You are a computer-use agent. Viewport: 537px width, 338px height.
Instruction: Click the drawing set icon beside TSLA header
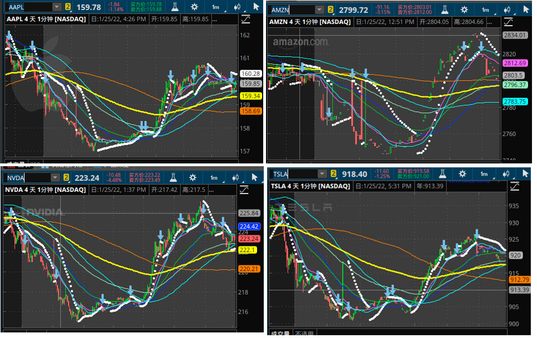[x=515, y=186]
